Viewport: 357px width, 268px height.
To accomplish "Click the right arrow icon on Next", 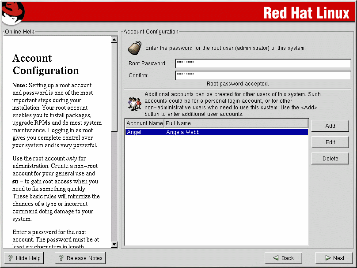I will tap(327, 258).
